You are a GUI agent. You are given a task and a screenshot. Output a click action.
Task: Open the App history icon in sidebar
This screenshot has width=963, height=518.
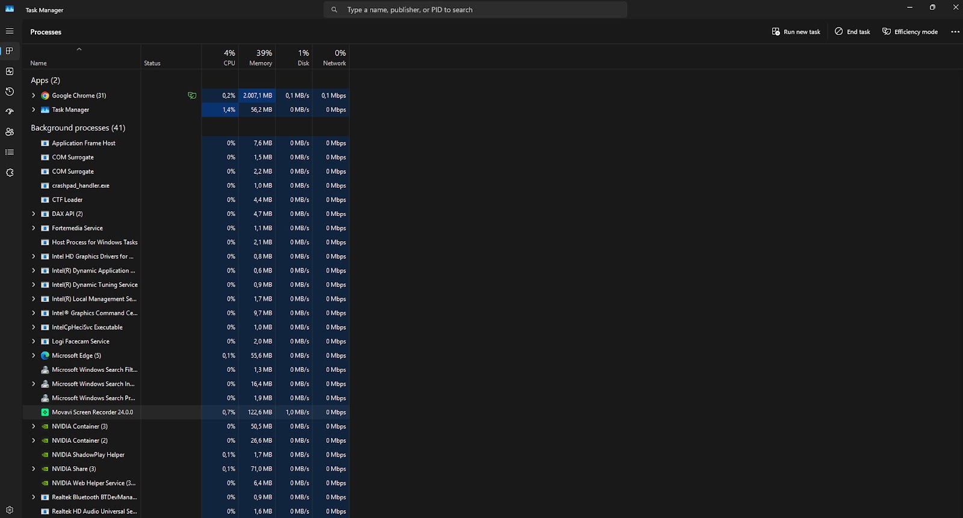(x=10, y=91)
